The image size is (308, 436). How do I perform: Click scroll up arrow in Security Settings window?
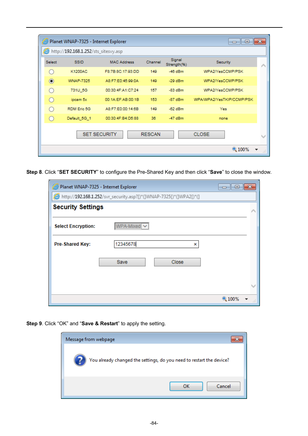coord(253,211)
